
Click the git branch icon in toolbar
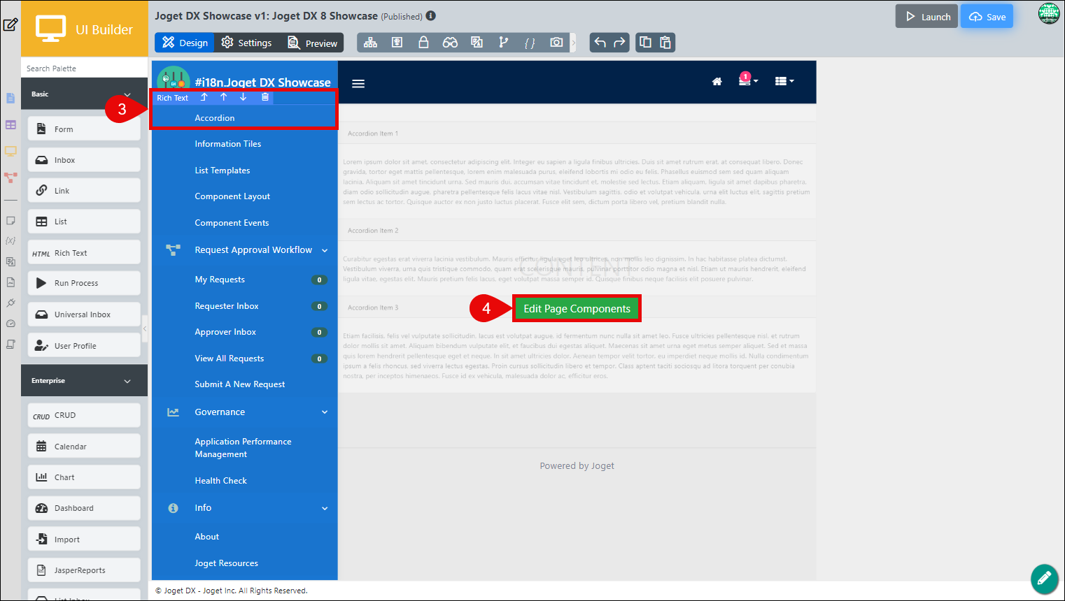coord(503,43)
